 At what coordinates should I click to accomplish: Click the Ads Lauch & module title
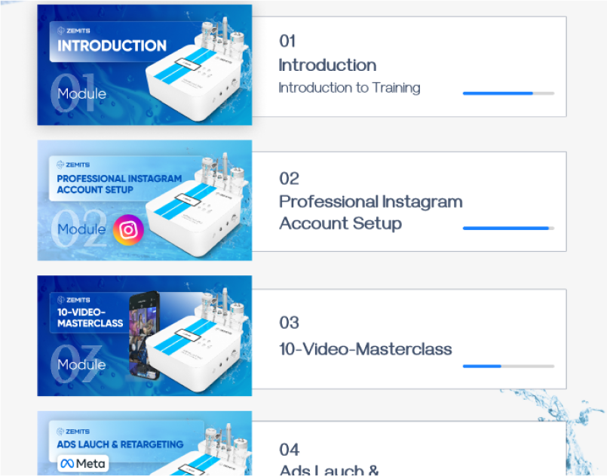click(329, 470)
